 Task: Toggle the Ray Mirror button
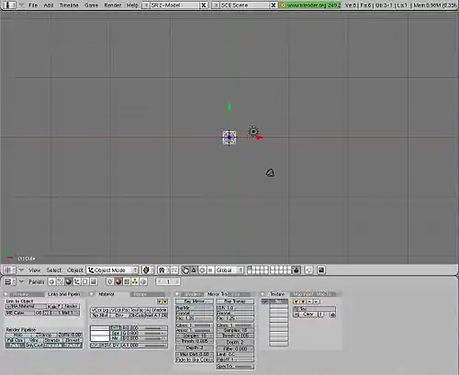[195, 302]
